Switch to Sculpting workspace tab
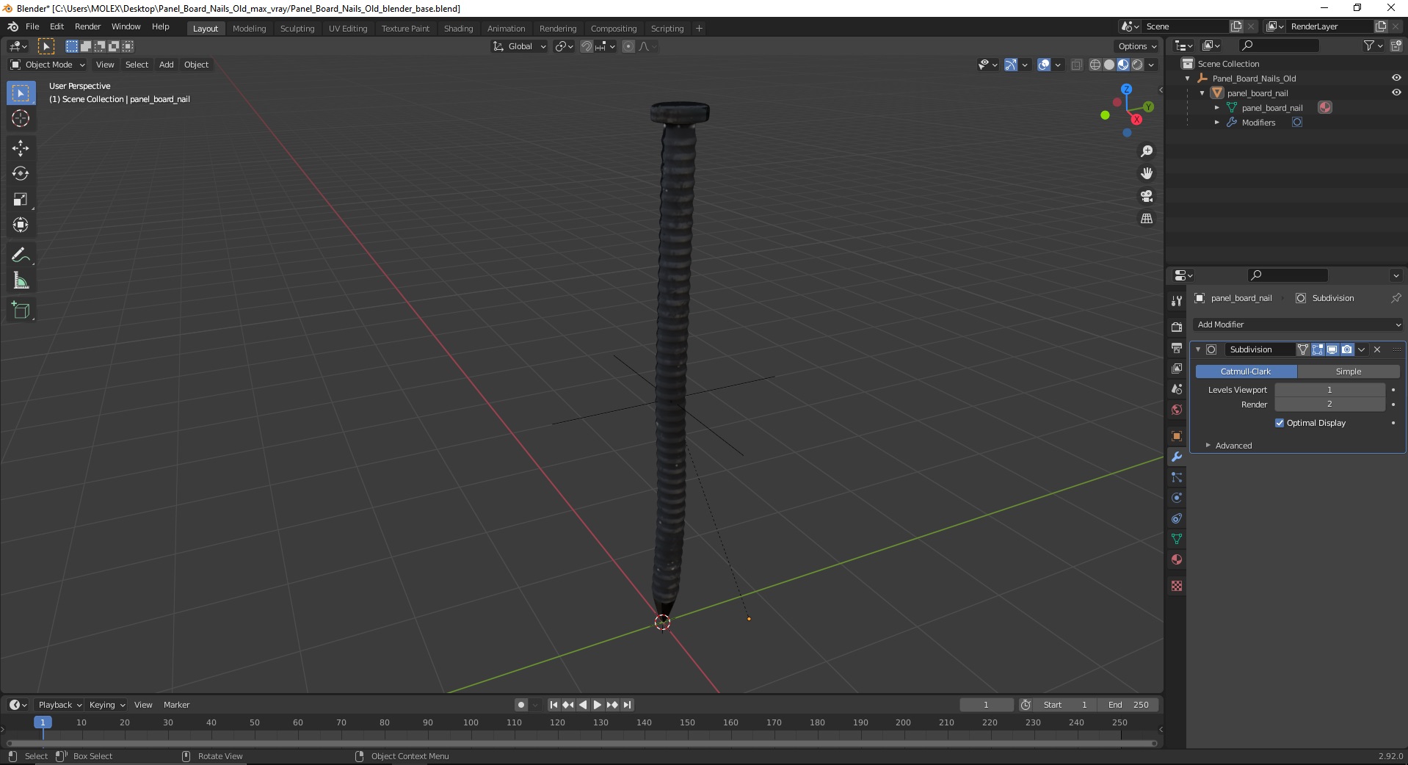1408x765 pixels. 297,29
